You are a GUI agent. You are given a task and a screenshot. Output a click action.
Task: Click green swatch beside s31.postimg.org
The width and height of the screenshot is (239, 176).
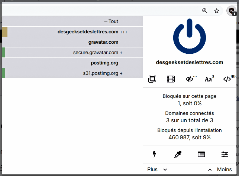[3, 73]
